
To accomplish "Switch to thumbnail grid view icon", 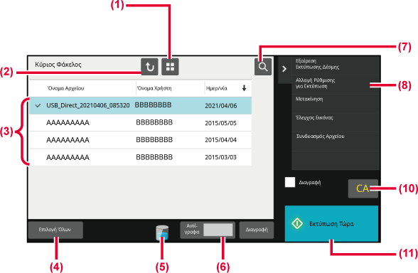I will (170, 67).
